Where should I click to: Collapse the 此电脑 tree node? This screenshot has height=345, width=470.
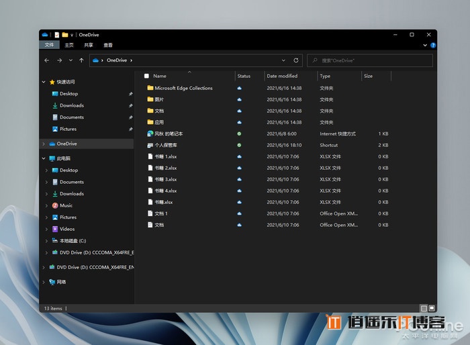44,158
